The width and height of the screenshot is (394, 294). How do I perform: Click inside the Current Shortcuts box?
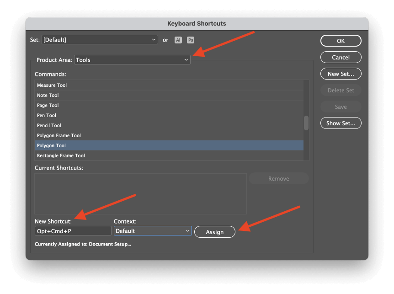(x=140, y=194)
